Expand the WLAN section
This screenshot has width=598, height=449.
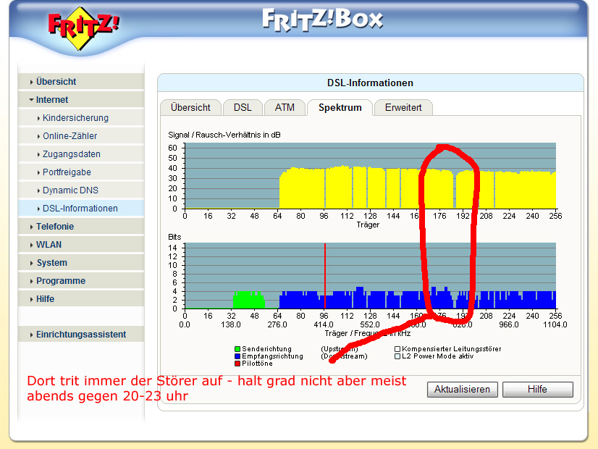pos(81,245)
